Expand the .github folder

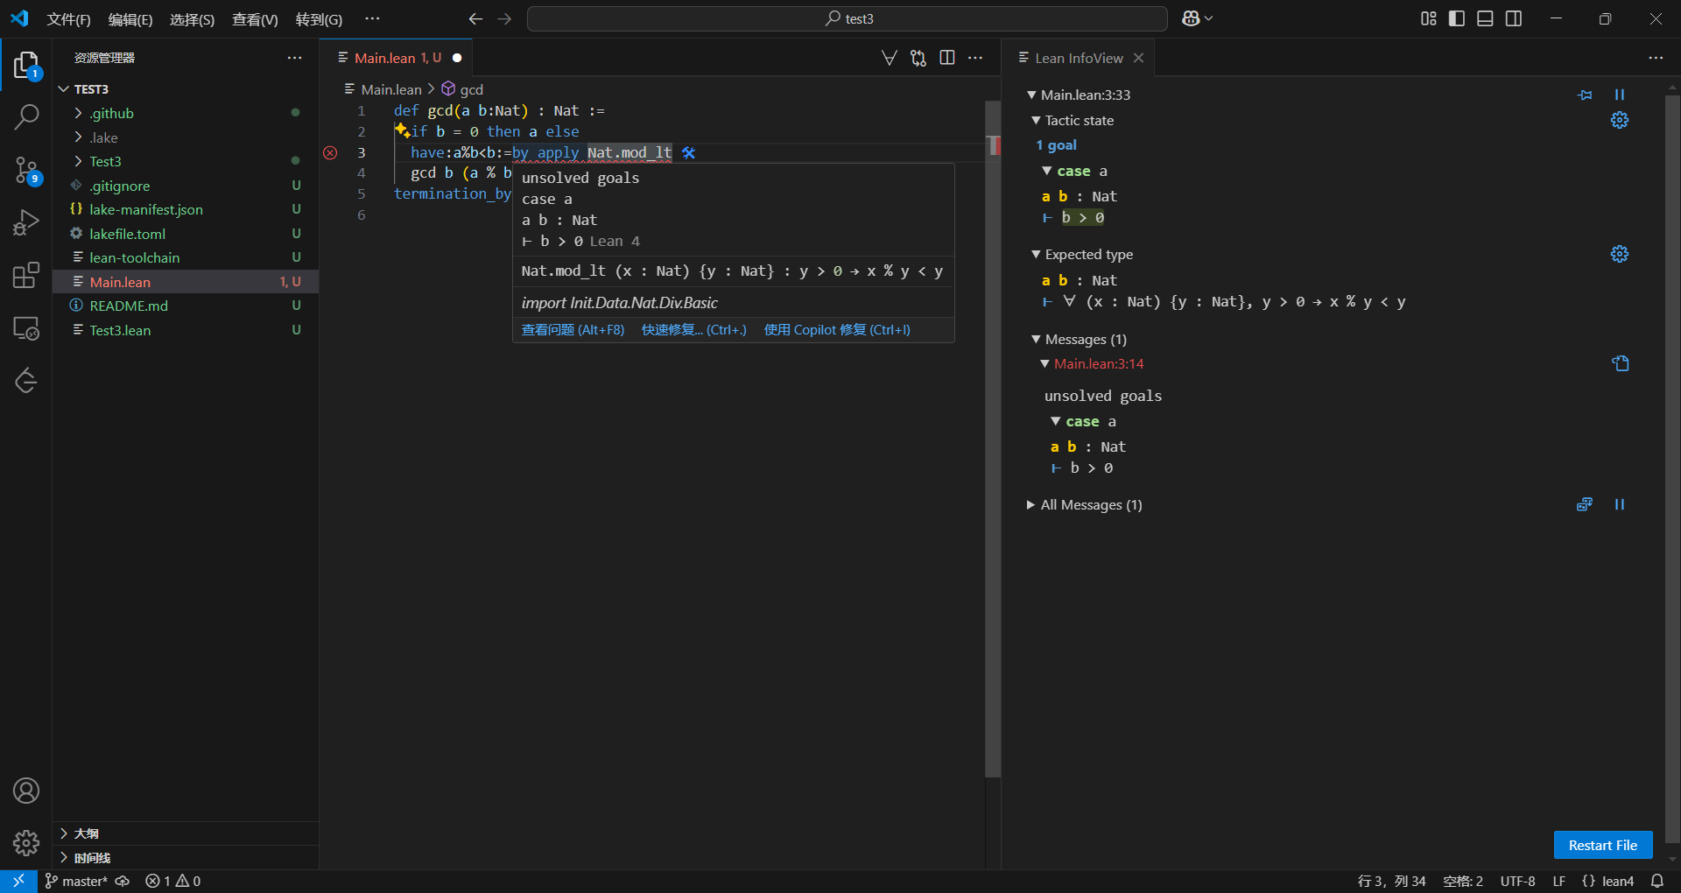[111, 113]
